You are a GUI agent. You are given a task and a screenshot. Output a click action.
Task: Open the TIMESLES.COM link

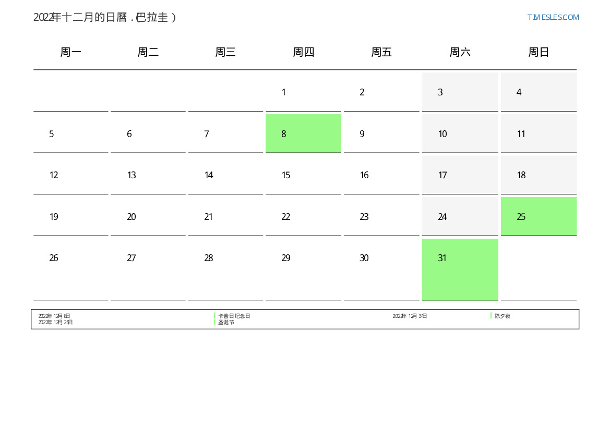pos(553,17)
